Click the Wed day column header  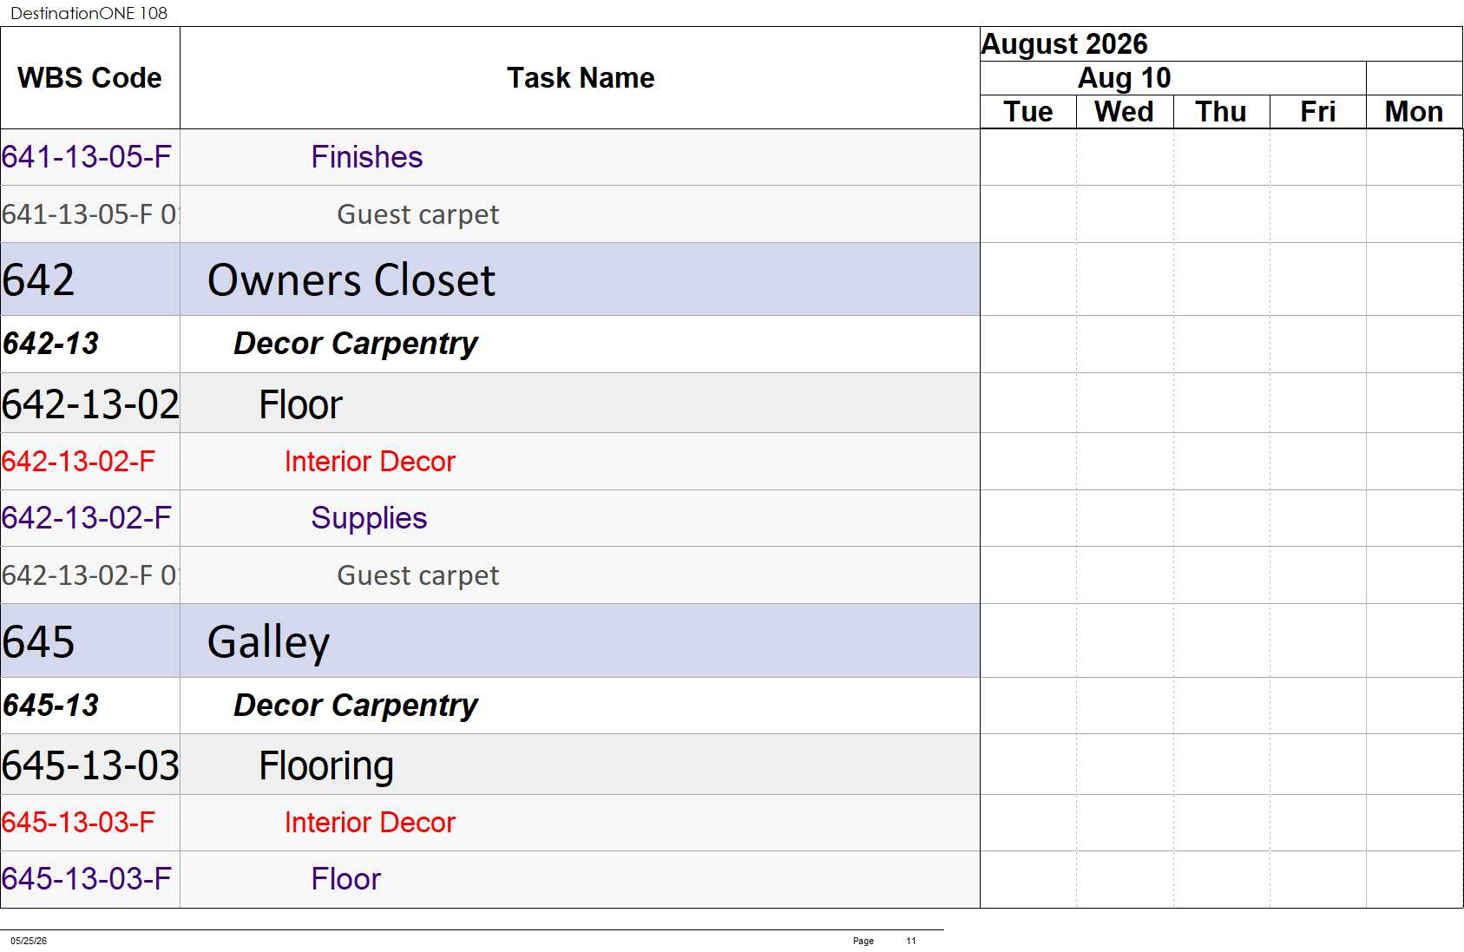pos(1125,112)
